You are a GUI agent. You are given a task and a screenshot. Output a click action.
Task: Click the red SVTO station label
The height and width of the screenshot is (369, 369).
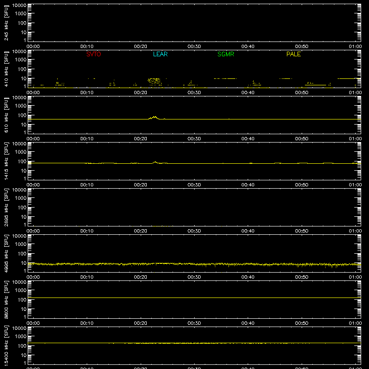point(94,54)
